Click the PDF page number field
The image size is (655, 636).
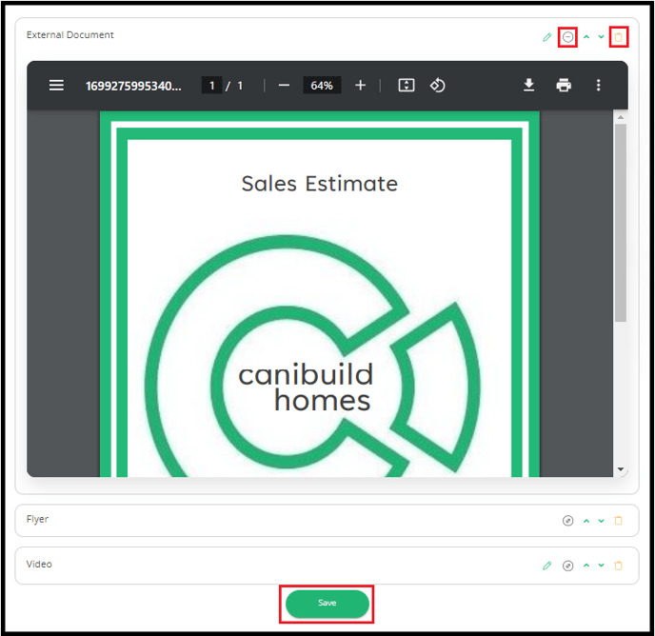tap(211, 86)
